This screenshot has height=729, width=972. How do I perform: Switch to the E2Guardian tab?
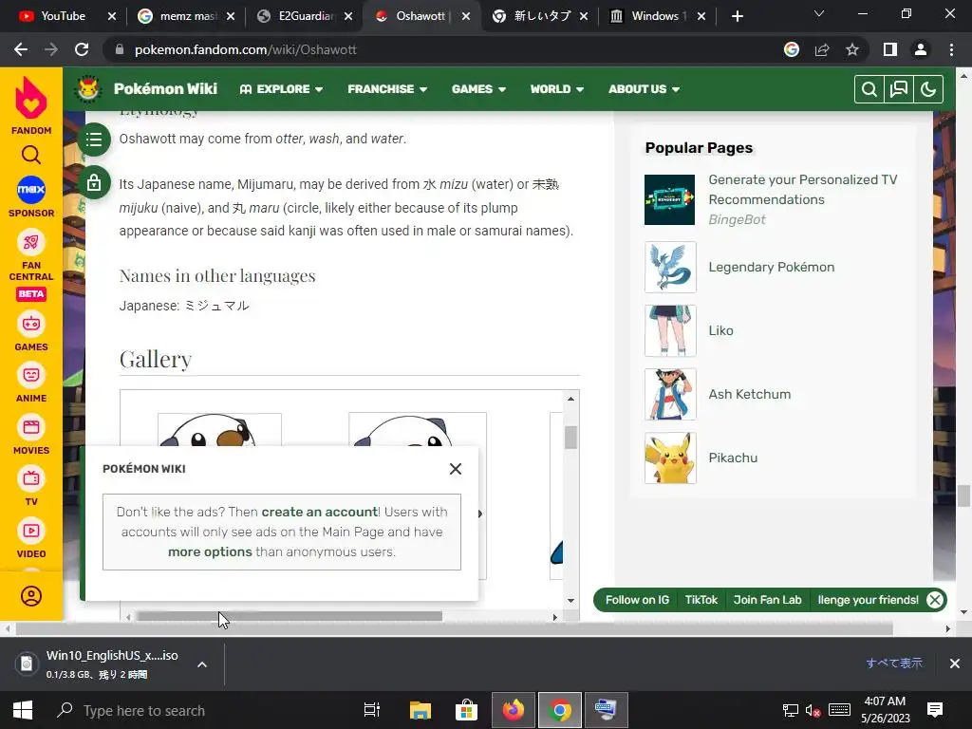305,16
